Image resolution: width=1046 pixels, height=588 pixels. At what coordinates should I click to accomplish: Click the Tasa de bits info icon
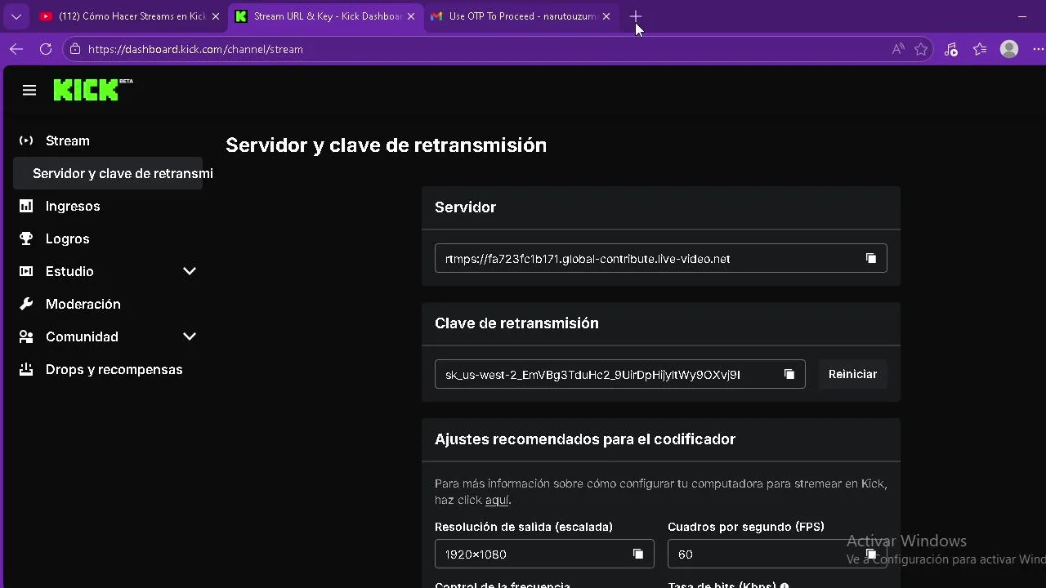point(784,586)
